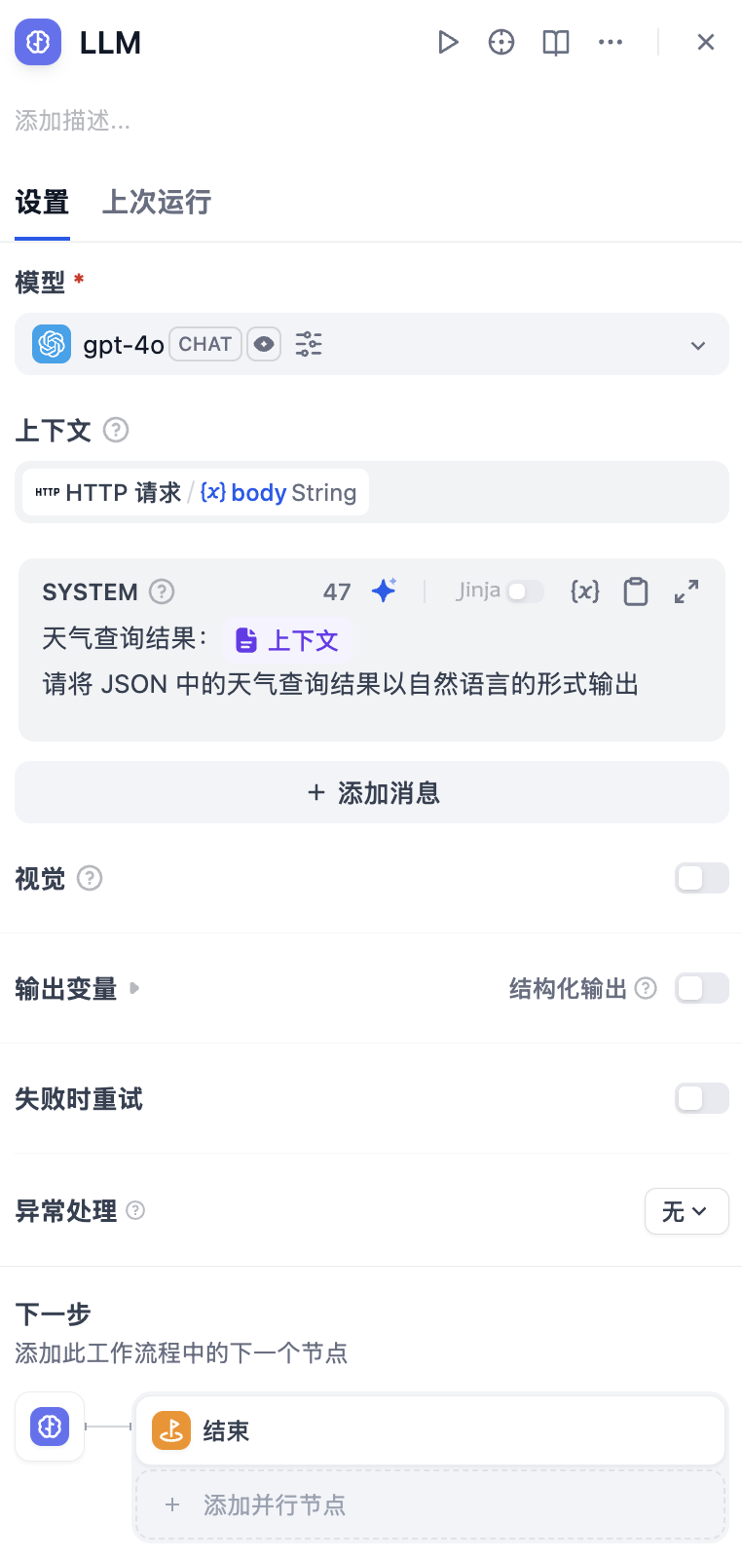742x1561 pixels.
Task: Copy the SYSTEM prompt content
Action: tap(636, 591)
